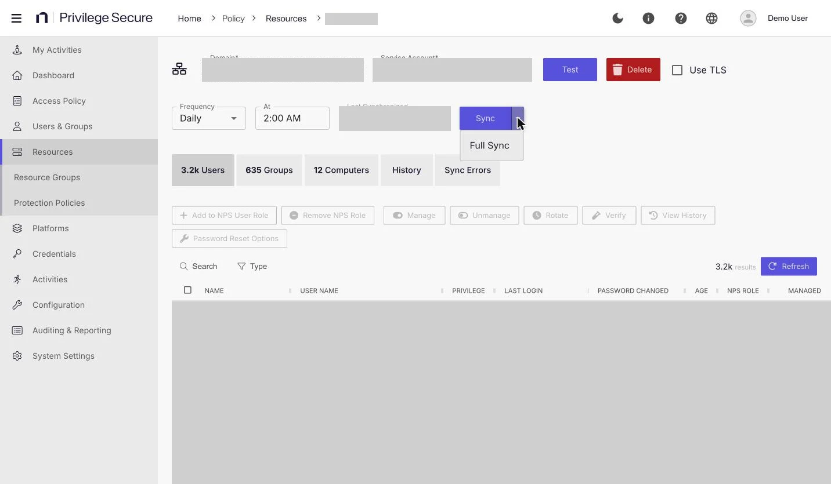Click the At time field
This screenshot has width=831, height=484.
[292, 118]
